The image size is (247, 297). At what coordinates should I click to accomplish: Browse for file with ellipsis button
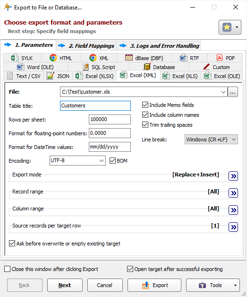click(233, 92)
